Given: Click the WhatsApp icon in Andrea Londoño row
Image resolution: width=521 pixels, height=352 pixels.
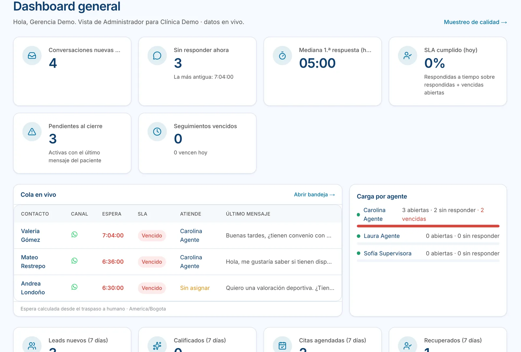Looking at the screenshot, I should coord(75,287).
